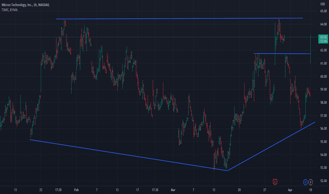
Task: Click the 57.00 price axis label
Action: tap(323, 116)
